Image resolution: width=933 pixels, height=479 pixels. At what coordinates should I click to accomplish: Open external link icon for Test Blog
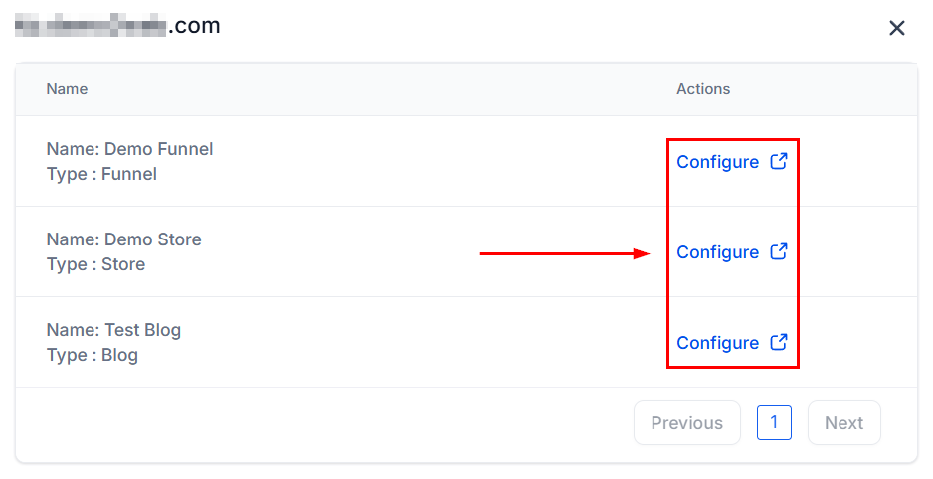click(779, 342)
